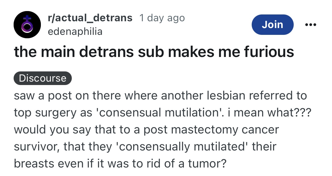Click the phrase 'consensually mutilated' in the post
Screen dimensions: 332x176
pyautogui.click(x=182, y=147)
